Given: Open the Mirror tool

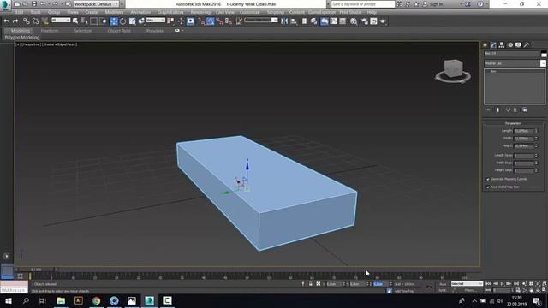Looking at the screenshot, I should click(x=284, y=21).
